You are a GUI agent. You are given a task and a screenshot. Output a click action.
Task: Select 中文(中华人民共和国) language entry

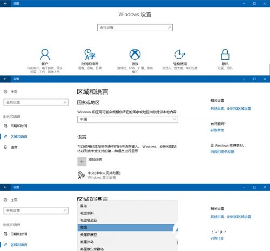(x=99, y=175)
